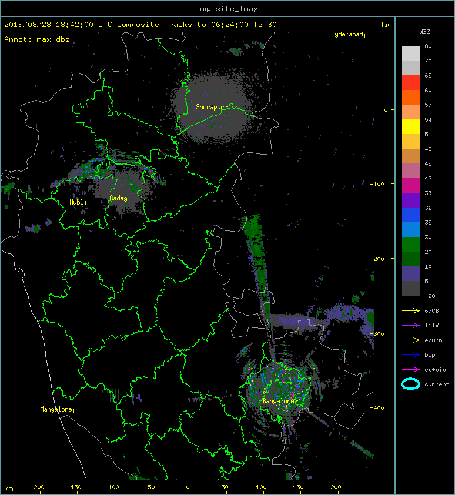Click the eb+bip magenta arrow legend icon
This screenshot has width=455, height=495.
coord(410,369)
